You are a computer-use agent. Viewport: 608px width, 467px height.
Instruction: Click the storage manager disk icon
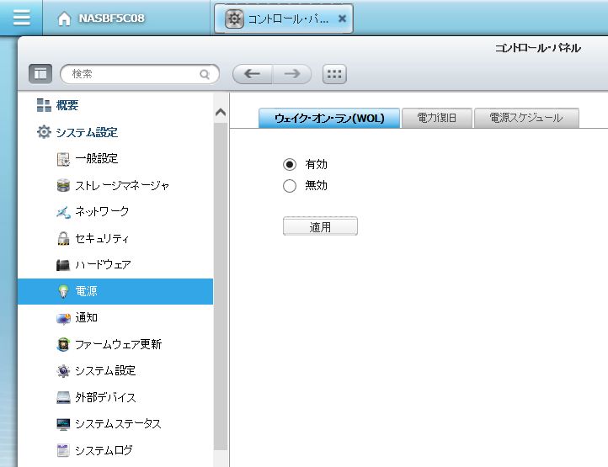click(x=63, y=186)
